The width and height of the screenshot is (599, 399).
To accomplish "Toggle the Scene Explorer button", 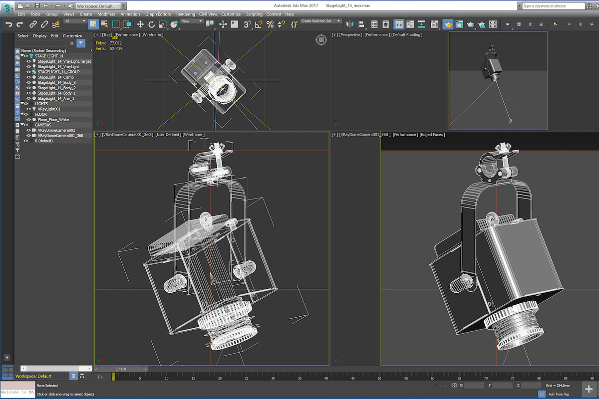I will click(374, 24).
